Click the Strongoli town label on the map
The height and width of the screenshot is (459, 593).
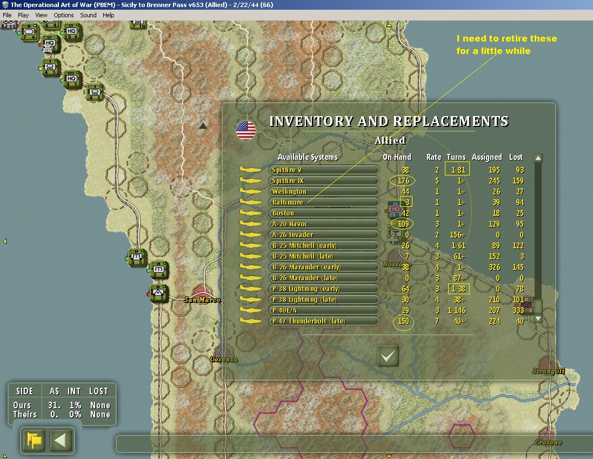pyautogui.click(x=548, y=371)
